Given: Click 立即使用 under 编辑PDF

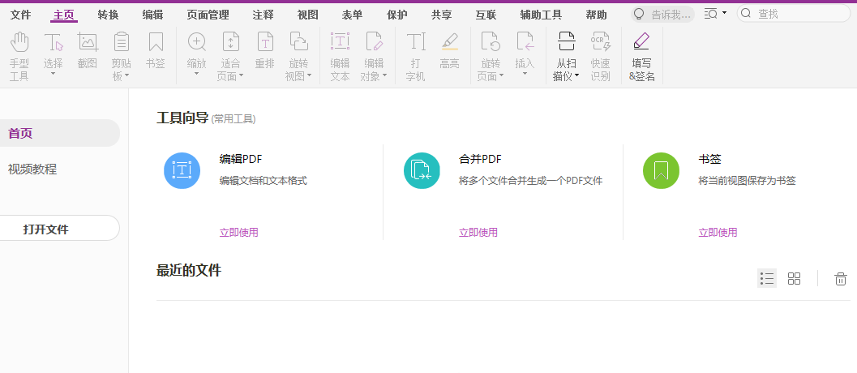Looking at the screenshot, I should 239,233.
